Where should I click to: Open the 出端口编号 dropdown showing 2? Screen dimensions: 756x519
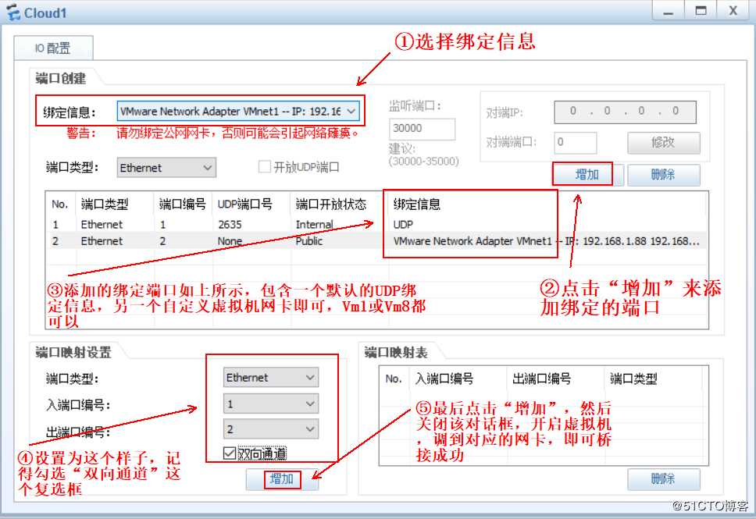point(270,429)
